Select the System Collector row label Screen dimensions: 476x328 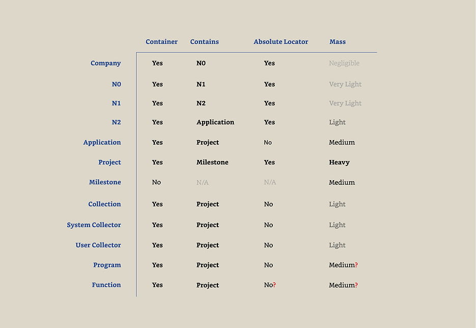point(94,225)
